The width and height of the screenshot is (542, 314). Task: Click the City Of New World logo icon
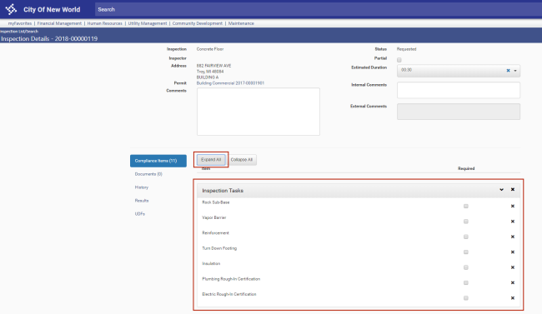[x=11, y=9]
